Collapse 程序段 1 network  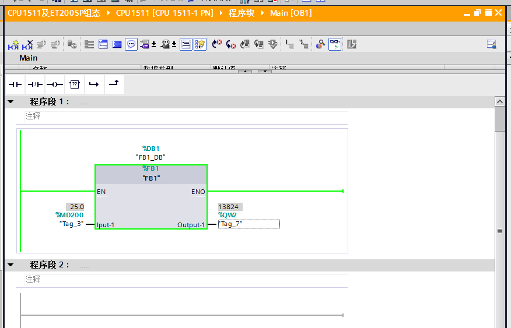pyautogui.click(x=10, y=102)
